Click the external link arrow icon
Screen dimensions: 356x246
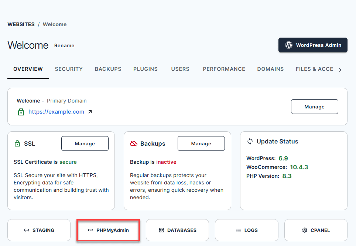click(x=90, y=112)
